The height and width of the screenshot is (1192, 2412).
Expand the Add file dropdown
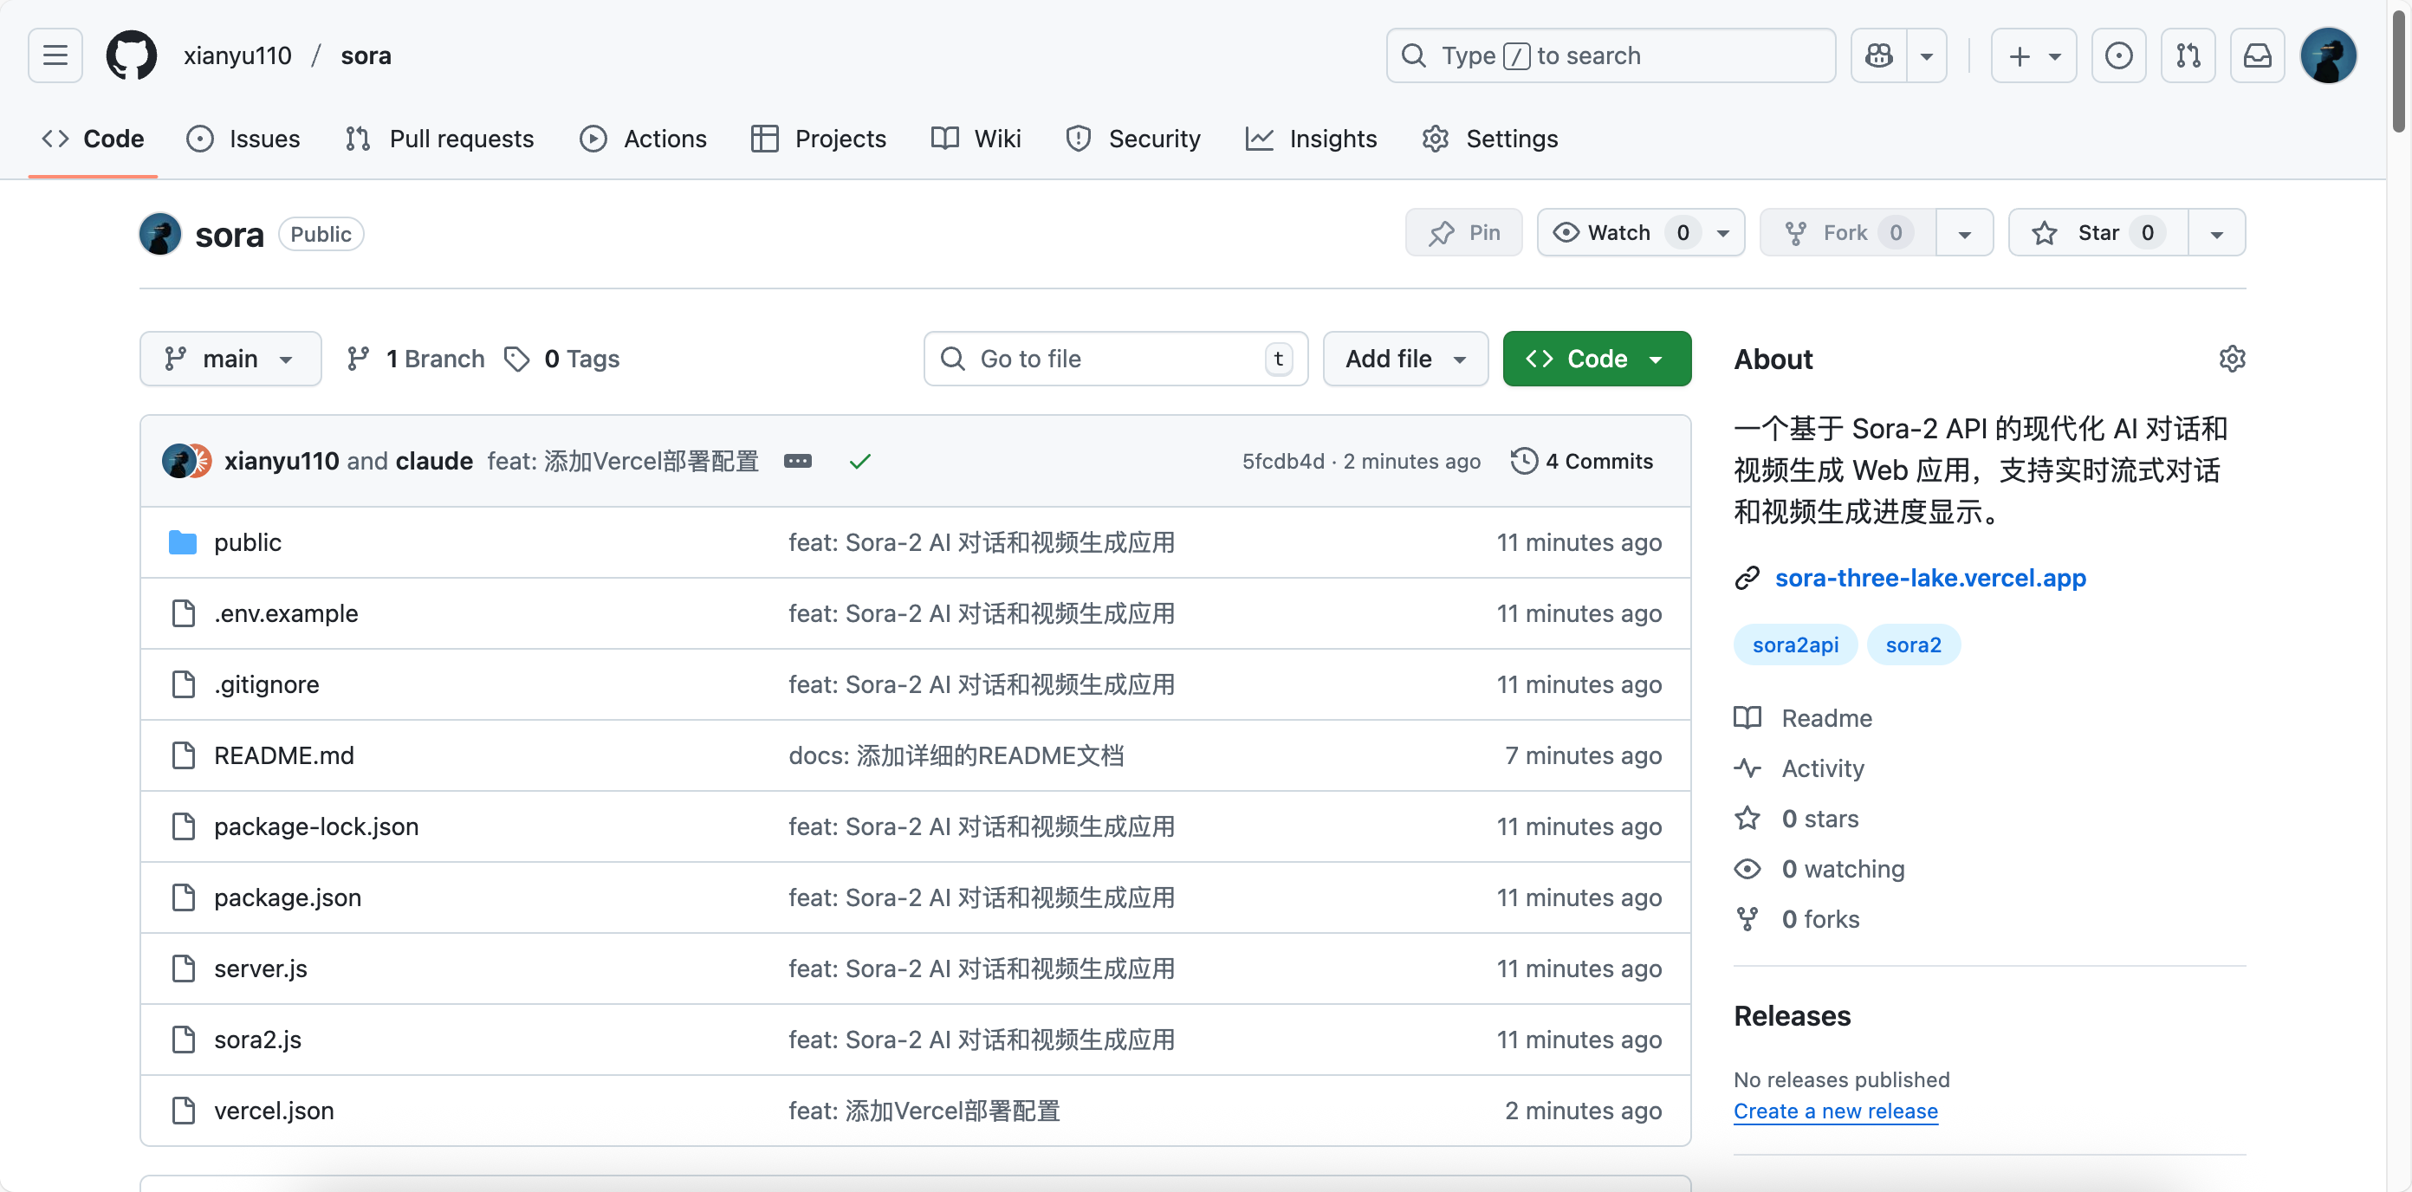(x=1404, y=359)
